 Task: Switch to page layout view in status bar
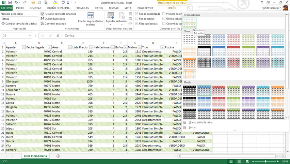pos(239,161)
